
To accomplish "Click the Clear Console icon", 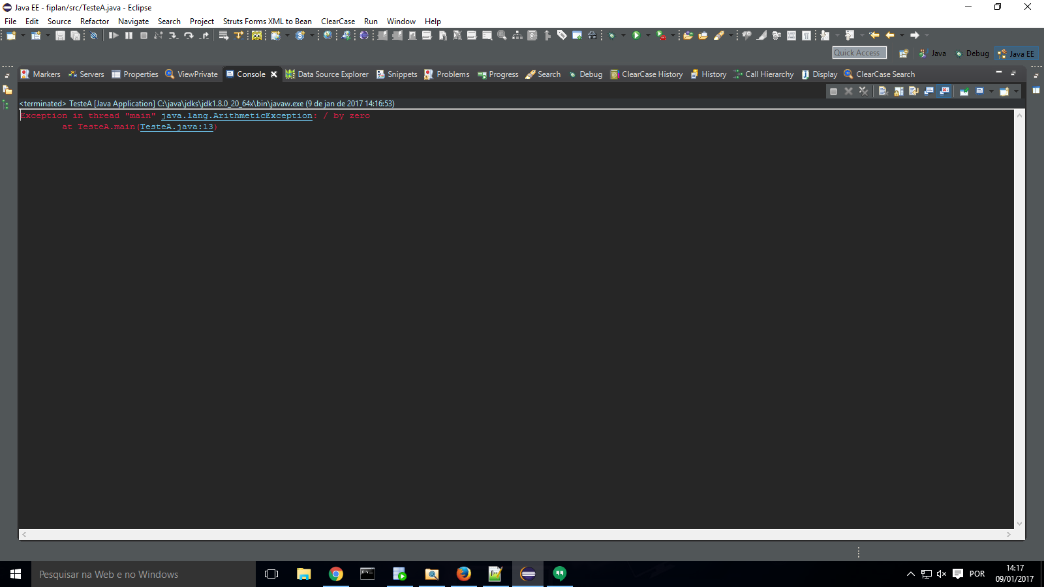I will tap(883, 91).
